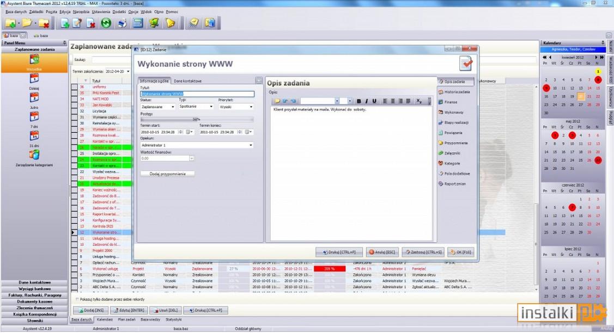
Task: Check the row 7 Opłacić rachunek checkbox
Action: tap(75, 263)
